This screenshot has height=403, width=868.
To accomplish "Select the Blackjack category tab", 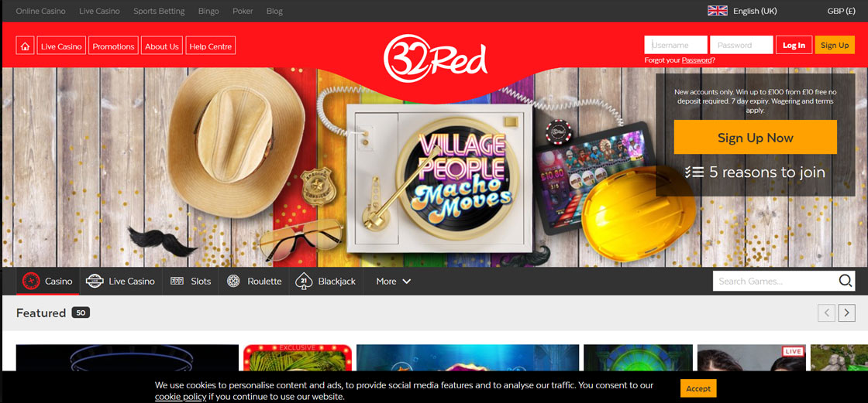I will [x=326, y=282].
